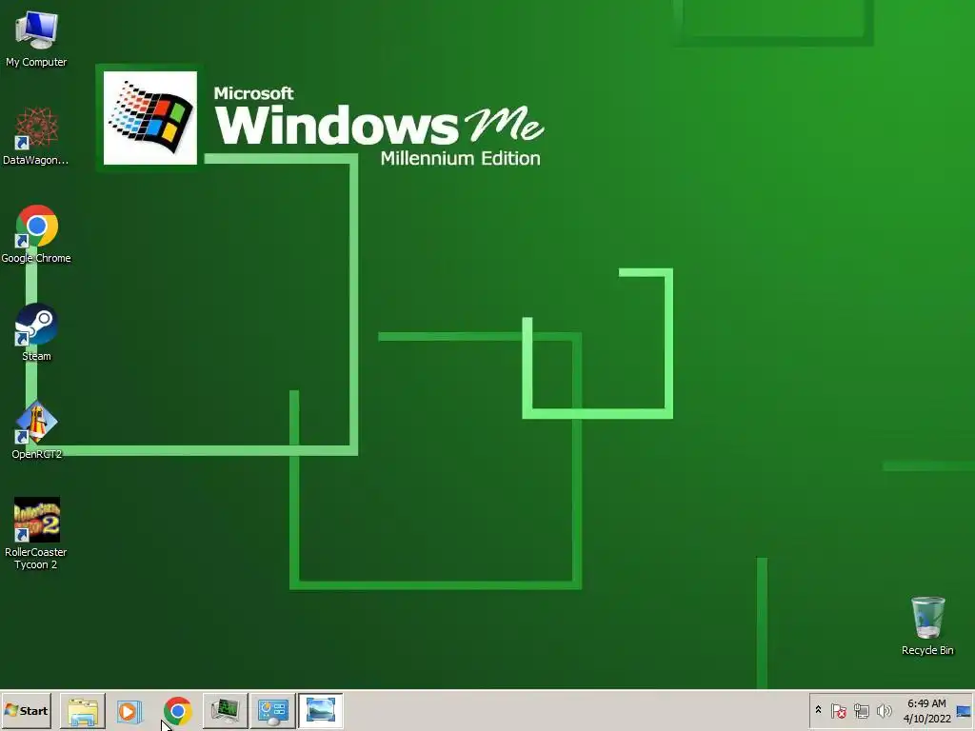The height and width of the screenshot is (731, 975).
Task: Open the My Computer desktop icon
Action: pyautogui.click(x=36, y=38)
